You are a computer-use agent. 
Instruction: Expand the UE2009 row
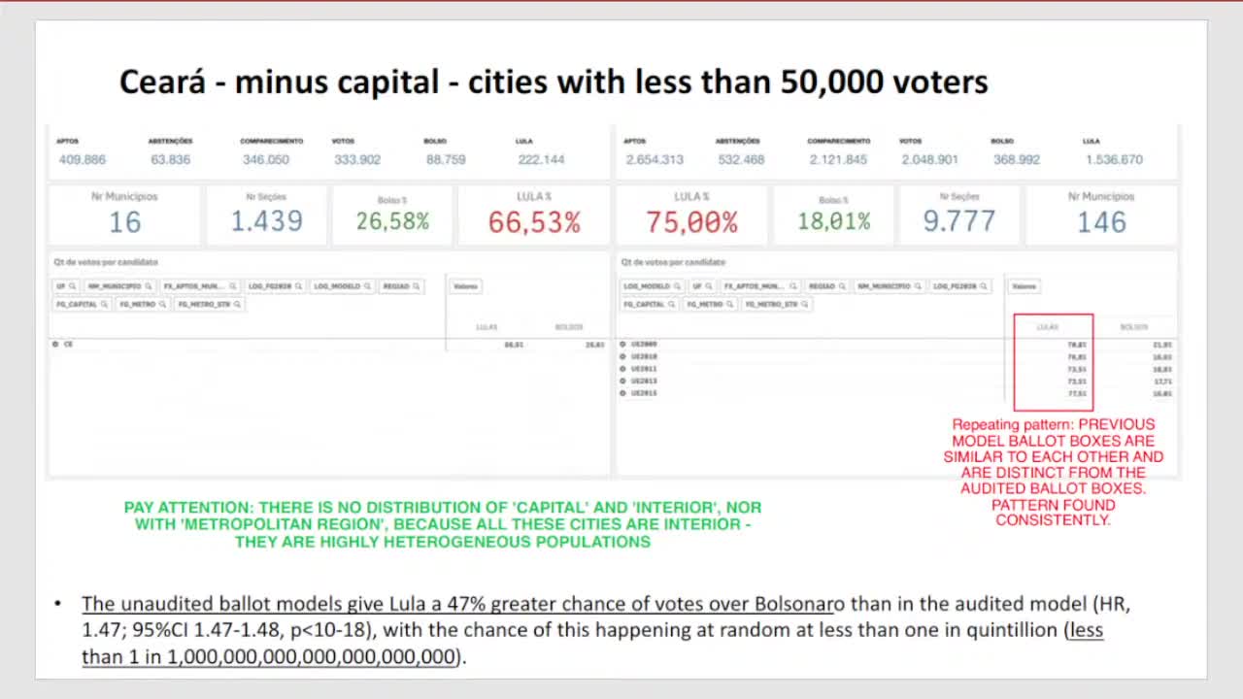[622, 344]
